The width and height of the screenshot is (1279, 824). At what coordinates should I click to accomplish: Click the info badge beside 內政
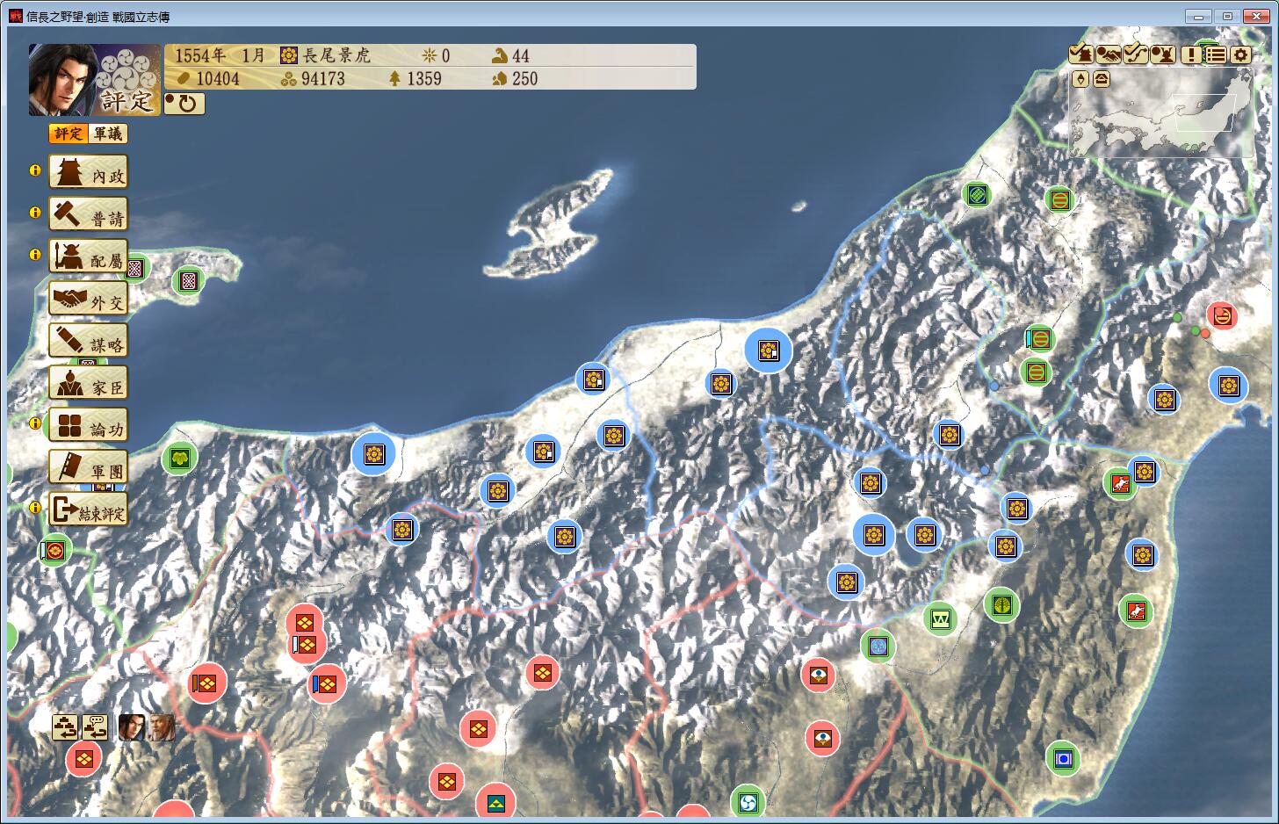(35, 170)
